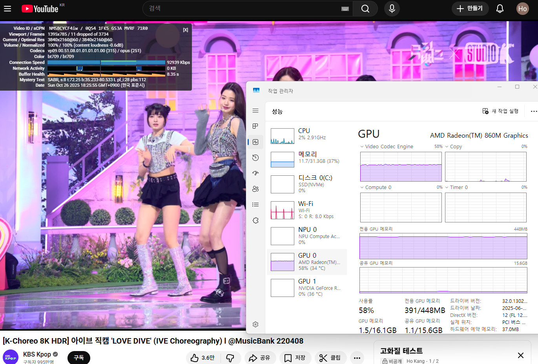Screen dimensions: 538x364
Task: Click the YouTube logo home link
Action: pos(40,9)
